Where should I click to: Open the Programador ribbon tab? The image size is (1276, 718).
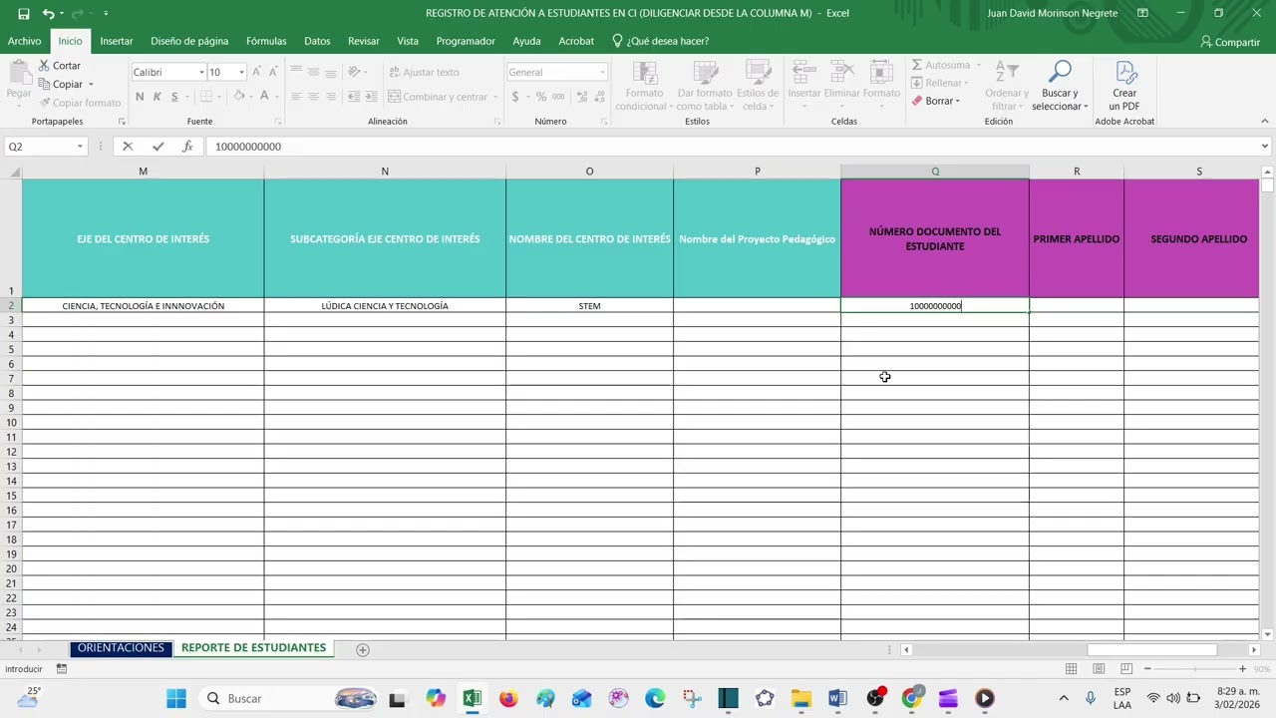point(466,41)
